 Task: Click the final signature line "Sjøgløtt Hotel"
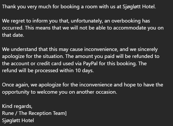click(18, 120)
